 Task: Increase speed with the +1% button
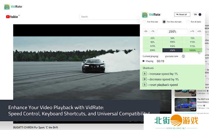[x=192, y=32]
